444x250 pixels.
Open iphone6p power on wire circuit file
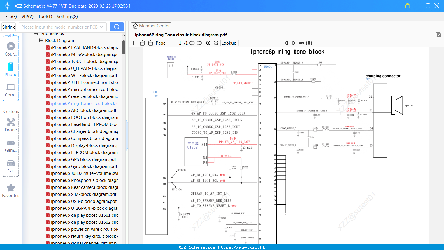click(82, 229)
